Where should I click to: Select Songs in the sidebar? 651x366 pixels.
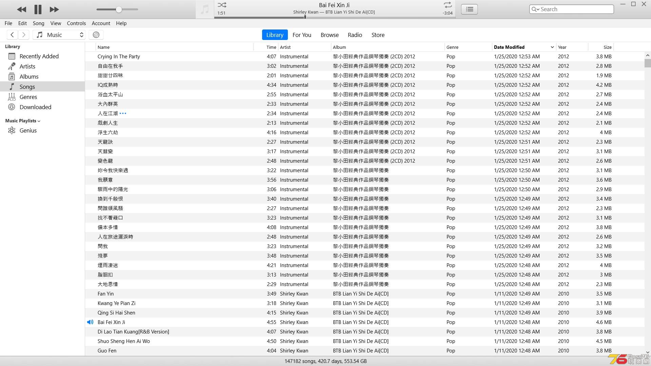42,87
